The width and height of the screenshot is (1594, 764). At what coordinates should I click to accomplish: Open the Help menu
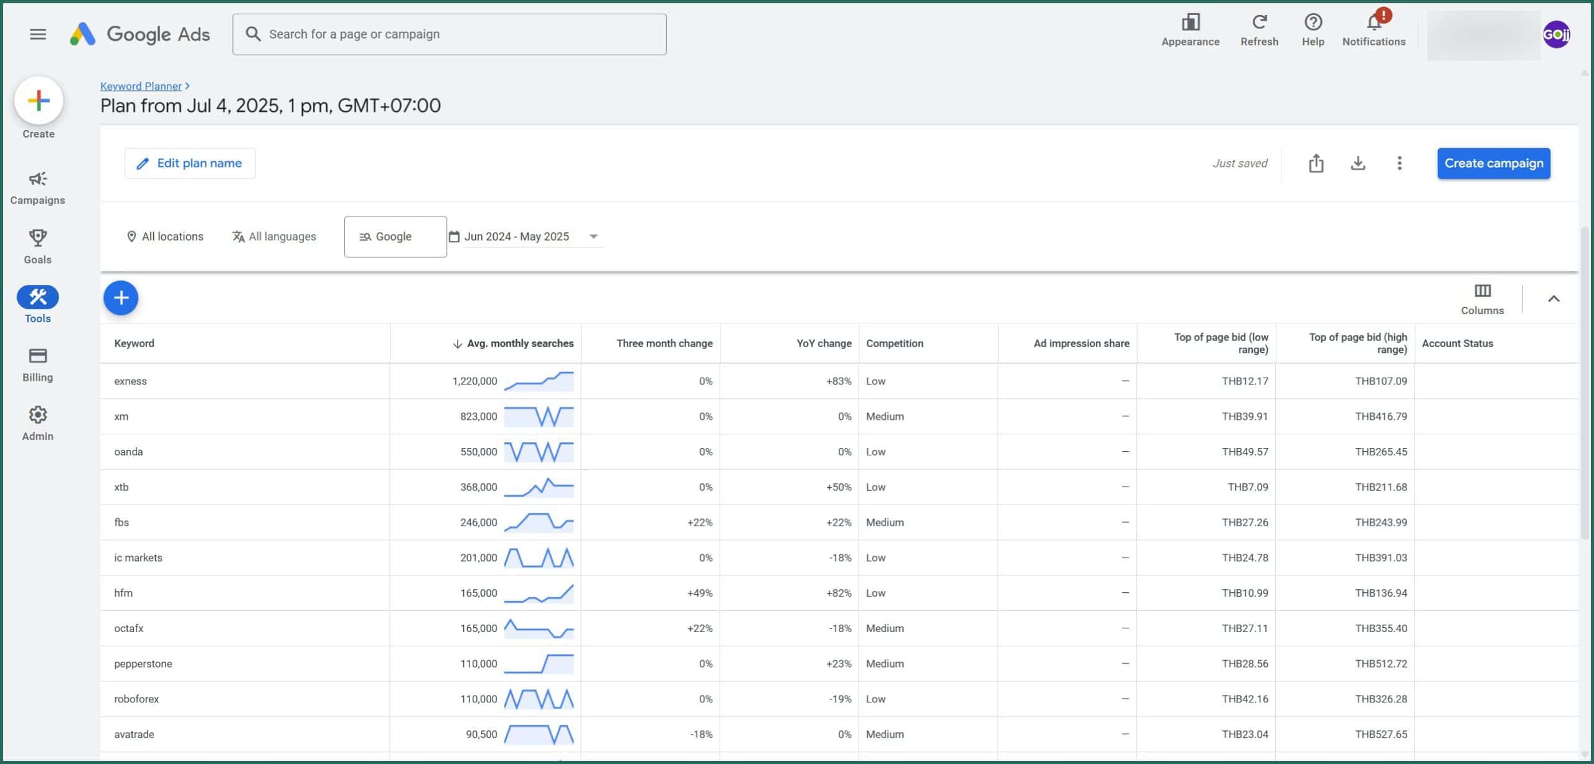tap(1313, 30)
